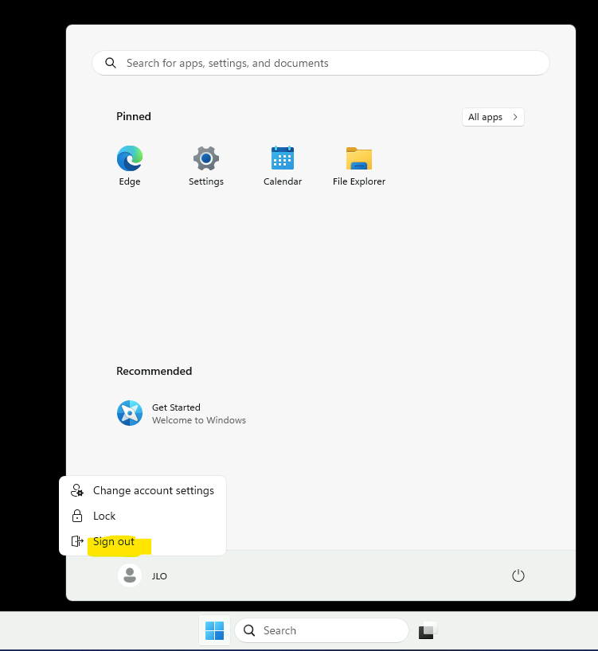The width and height of the screenshot is (598, 651).
Task: Choose Lock from the account menu
Action: coord(143,516)
